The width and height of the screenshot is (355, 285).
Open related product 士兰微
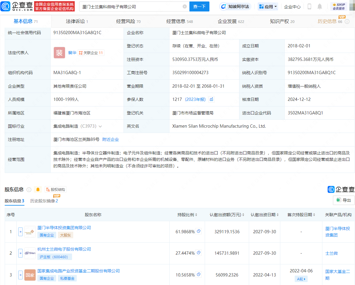331,253
